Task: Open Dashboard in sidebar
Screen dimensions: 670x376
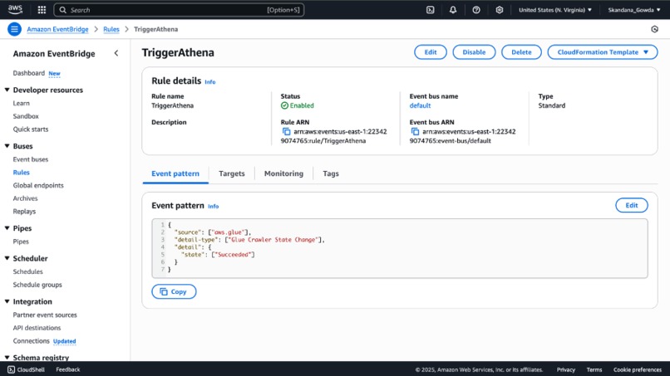Action: (x=28, y=73)
